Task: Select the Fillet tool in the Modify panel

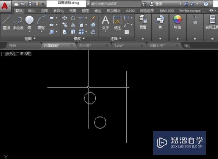Action: pyautogui.click(x=81, y=25)
